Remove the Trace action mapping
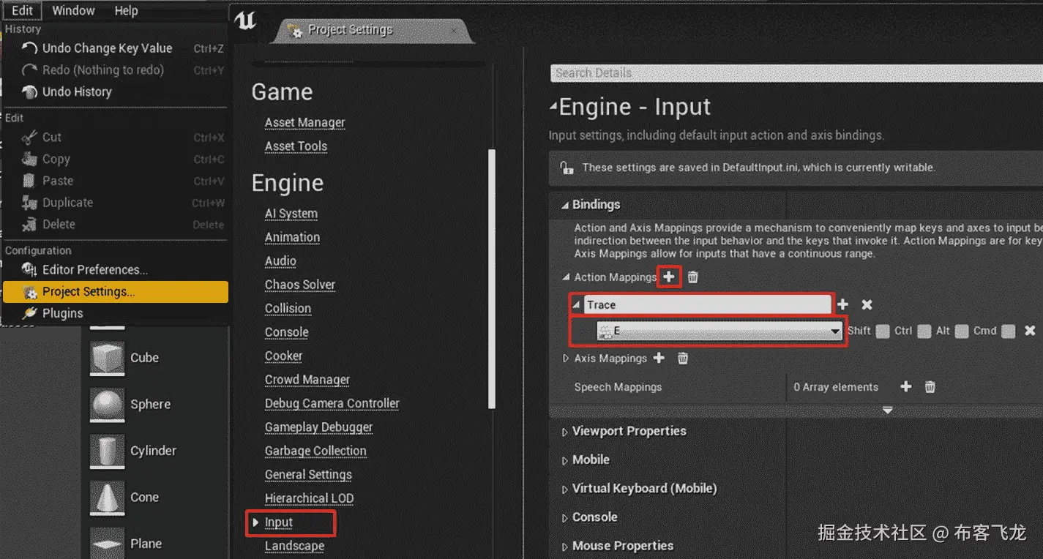This screenshot has height=559, width=1043. click(867, 305)
